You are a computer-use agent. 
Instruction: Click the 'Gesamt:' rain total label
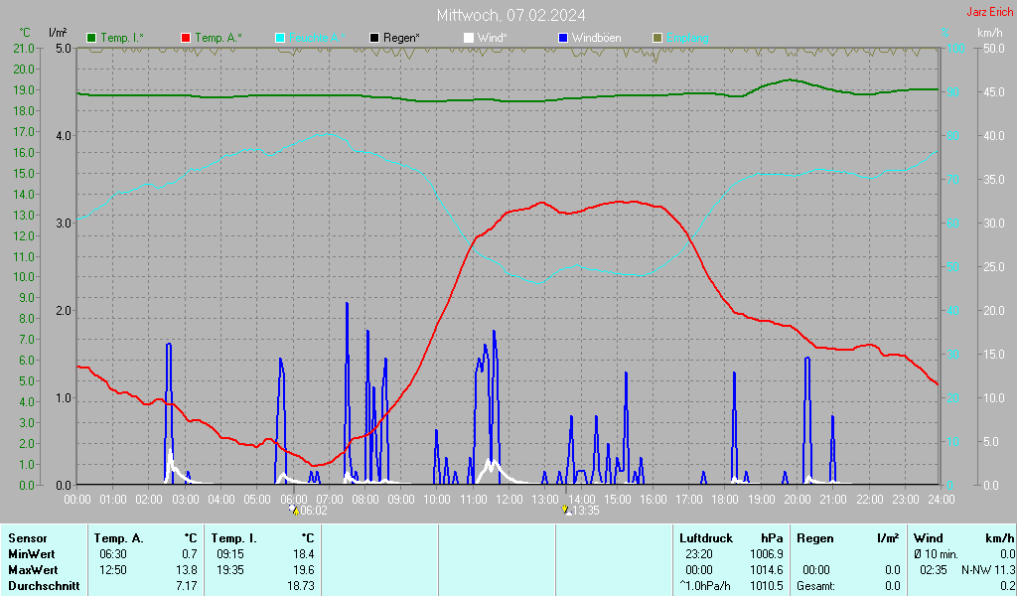point(815,586)
